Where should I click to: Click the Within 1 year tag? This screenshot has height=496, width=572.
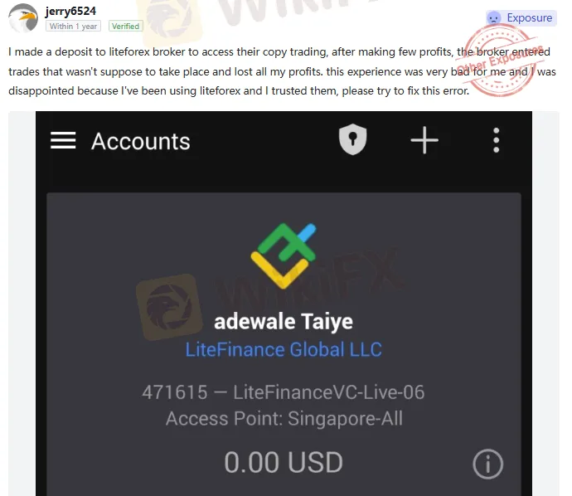coord(73,27)
